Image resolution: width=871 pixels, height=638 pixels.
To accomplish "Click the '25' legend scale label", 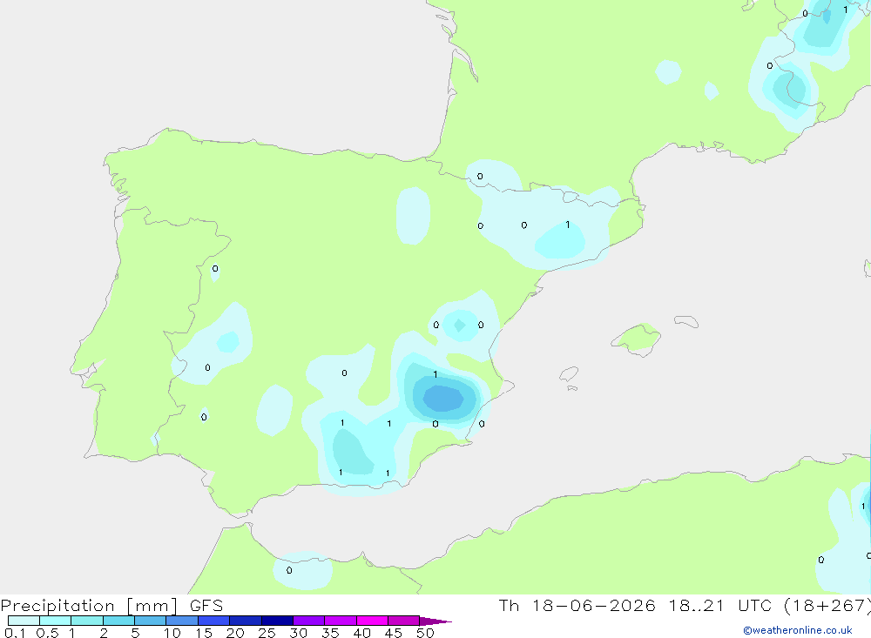I will (267, 633).
